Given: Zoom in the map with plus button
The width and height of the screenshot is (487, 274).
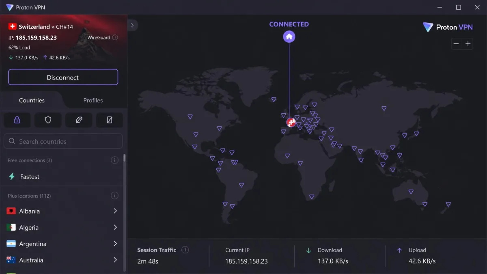Looking at the screenshot, I should (468, 44).
